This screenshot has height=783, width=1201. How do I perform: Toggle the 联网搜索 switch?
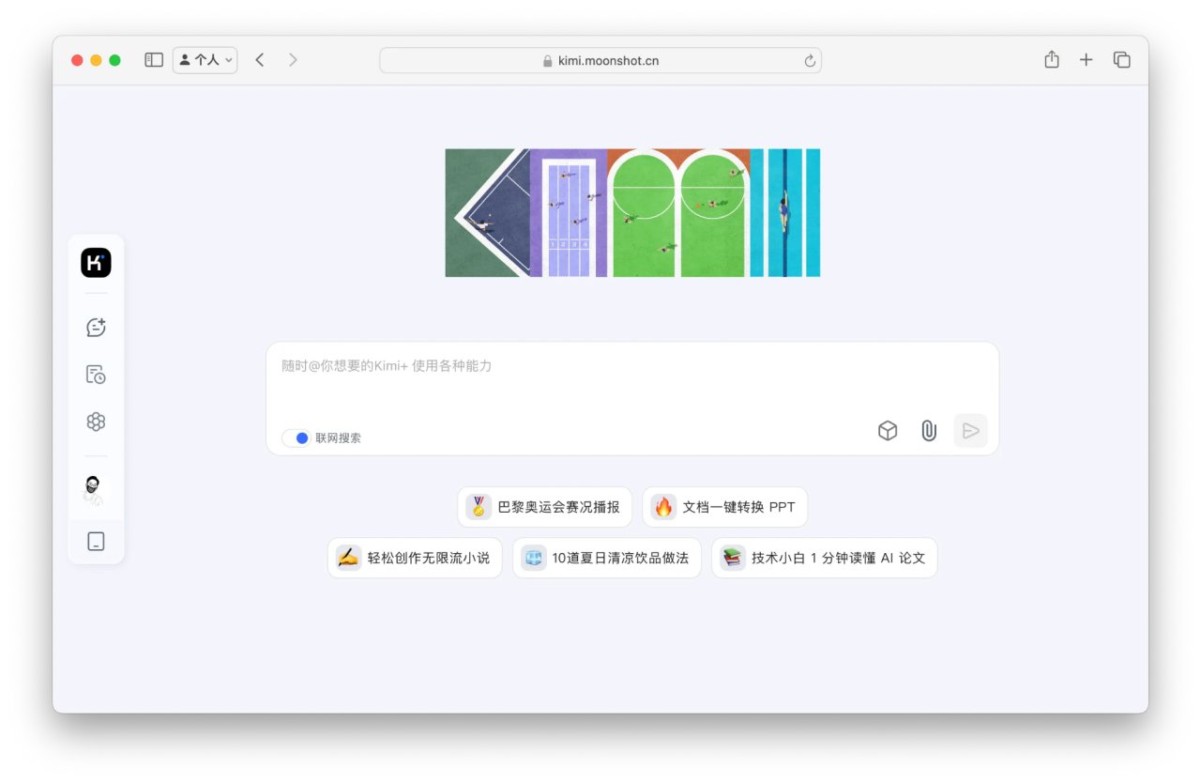pyautogui.click(x=296, y=438)
